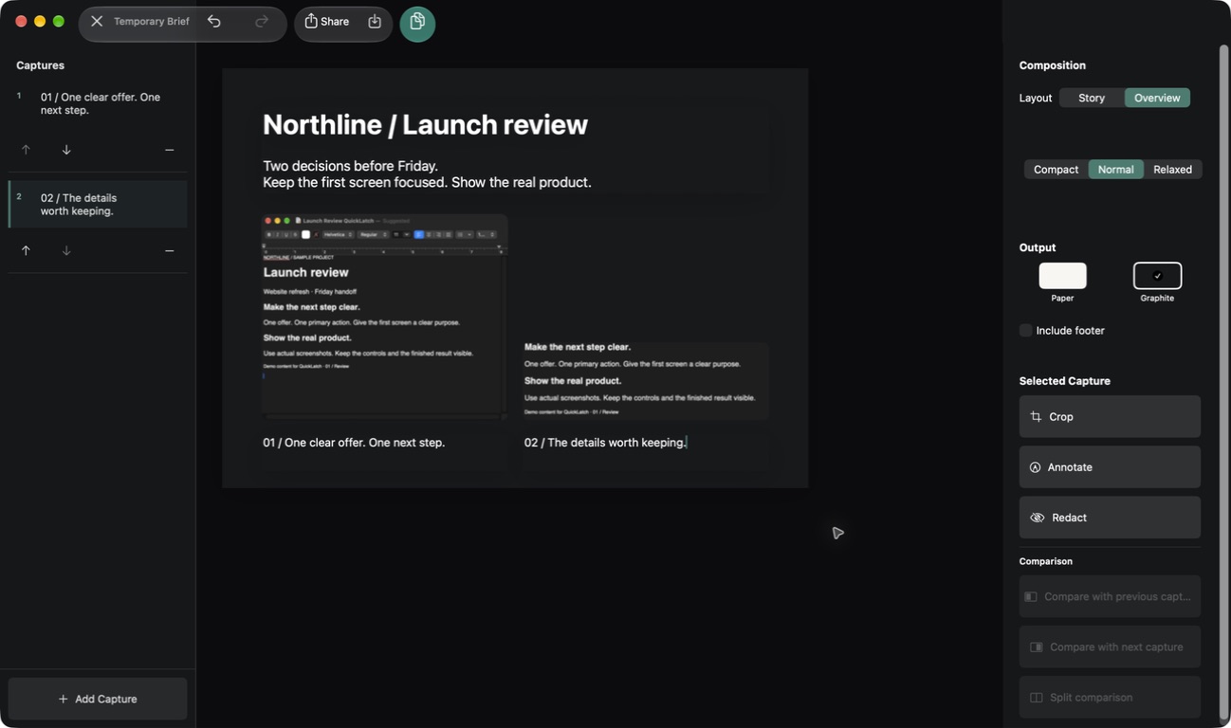Click the canvas caption "02 / The details worth keeping."
The width and height of the screenshot is (1231, 728).
pos(605,442)
